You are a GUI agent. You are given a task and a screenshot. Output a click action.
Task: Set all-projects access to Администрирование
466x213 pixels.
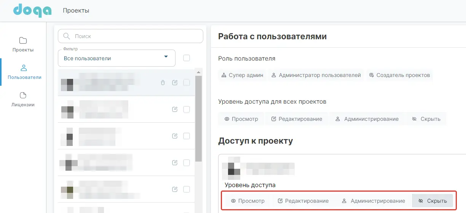pyautogui.click(x=367, y=119)
